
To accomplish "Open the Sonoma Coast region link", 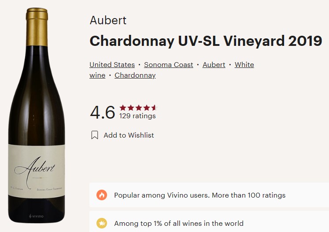I will pos(168,65).
